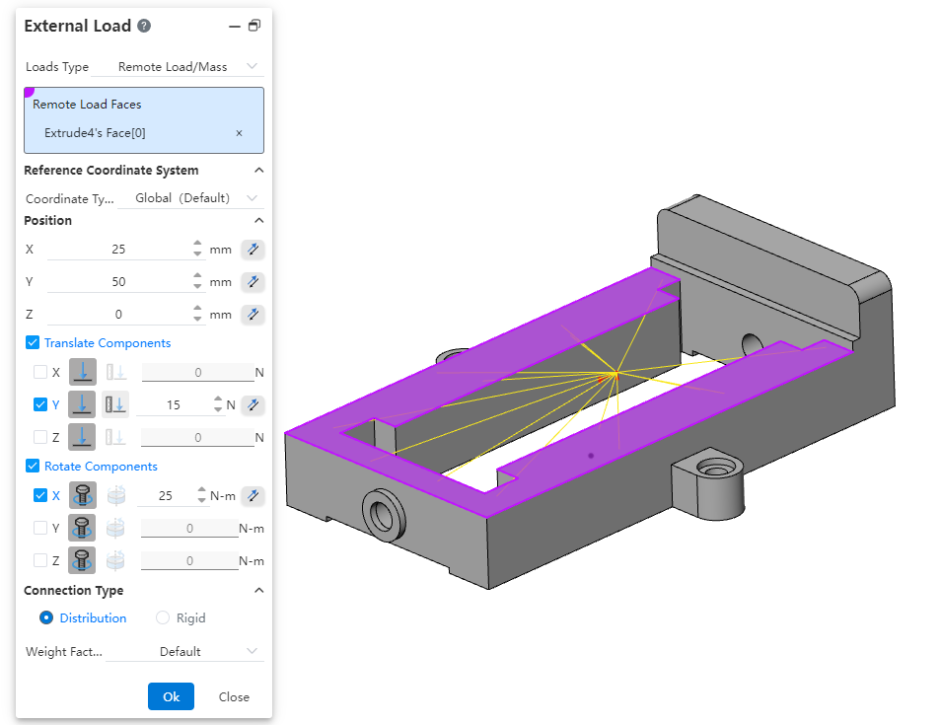
Task: Click the help icon beside External Load
Action: [x=144, y=27]
